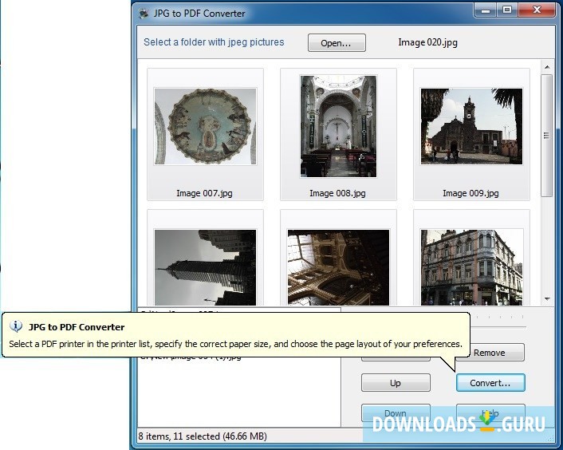Click the Remove button
This screenshot has width=563, height=450.
(x=490, y=353)
